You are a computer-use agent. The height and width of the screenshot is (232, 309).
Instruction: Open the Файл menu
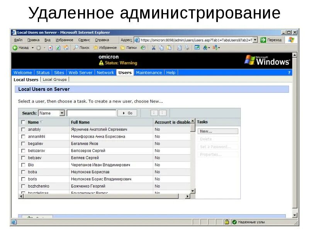[18, 40]
